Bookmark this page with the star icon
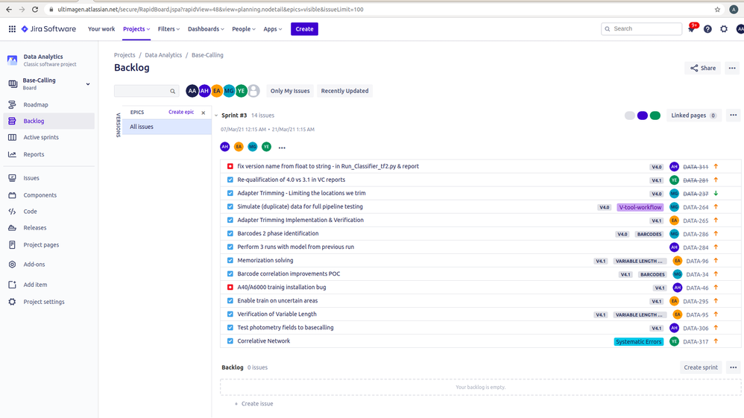 (x=717, y=9)
